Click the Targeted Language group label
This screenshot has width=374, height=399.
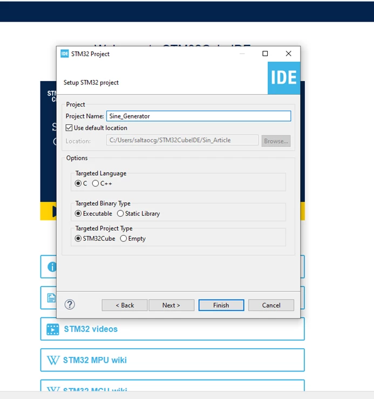[101, 174]
